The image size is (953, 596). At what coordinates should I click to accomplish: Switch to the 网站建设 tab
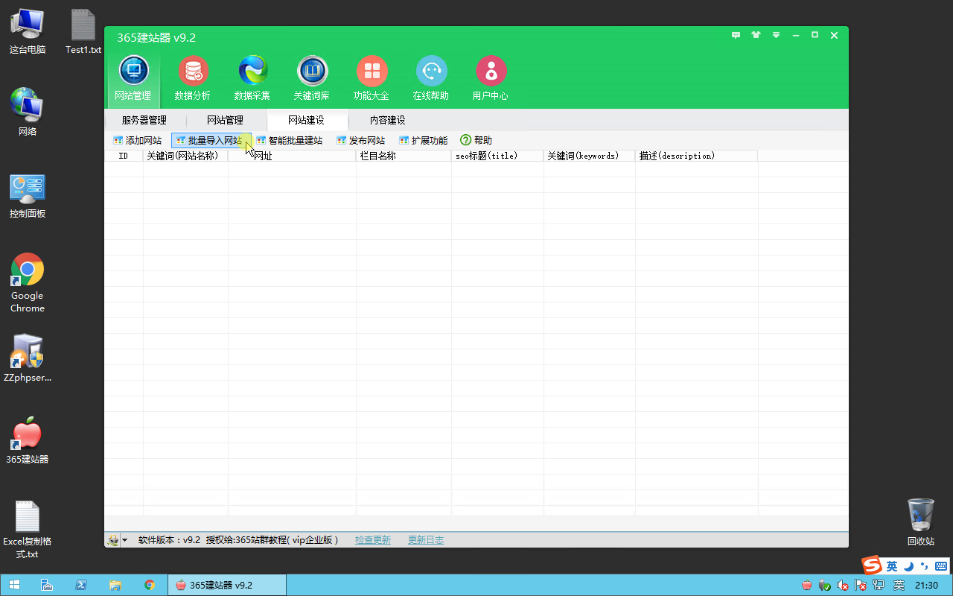pos(306,120)
